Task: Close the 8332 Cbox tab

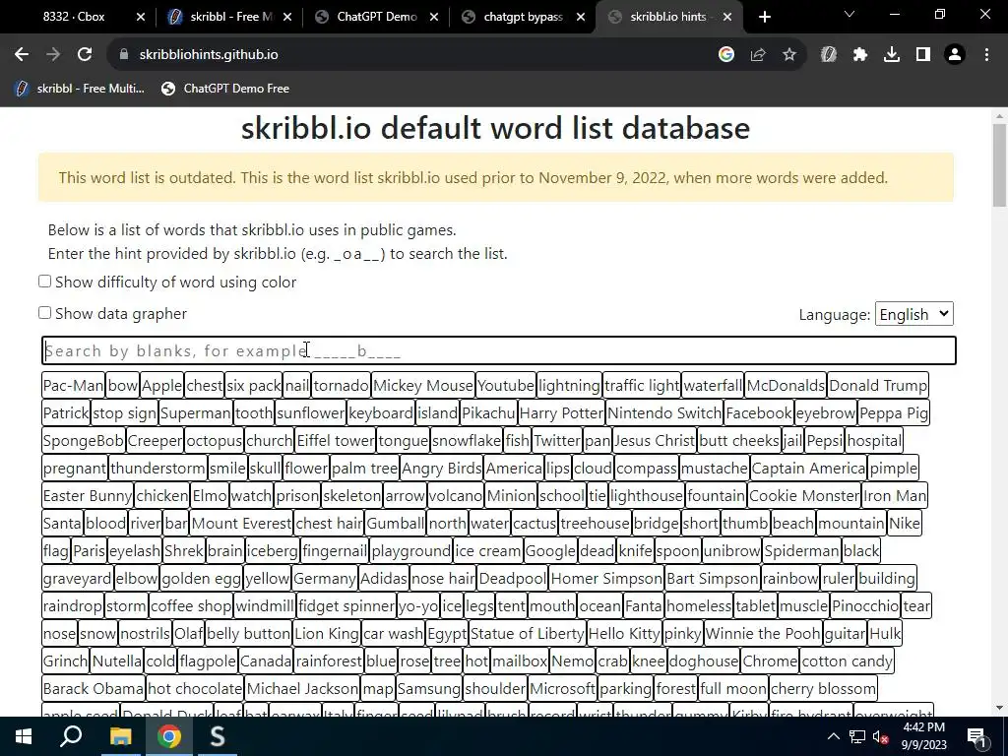Action: click(141, 17)
